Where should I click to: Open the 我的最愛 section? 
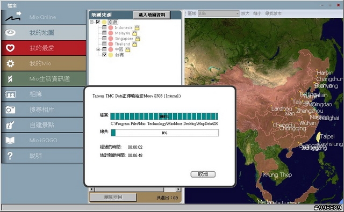[44, 48]
